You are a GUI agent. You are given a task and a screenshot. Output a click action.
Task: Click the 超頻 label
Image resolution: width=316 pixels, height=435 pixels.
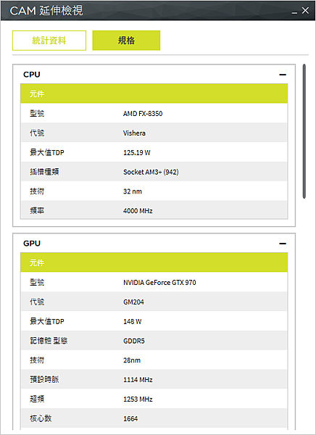pos(37,399)
